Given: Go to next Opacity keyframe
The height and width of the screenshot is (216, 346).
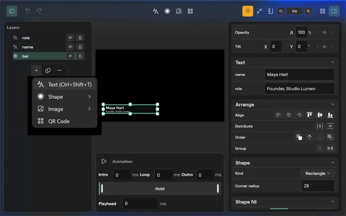Looking at the screenshot, I should tap(331, 32).
